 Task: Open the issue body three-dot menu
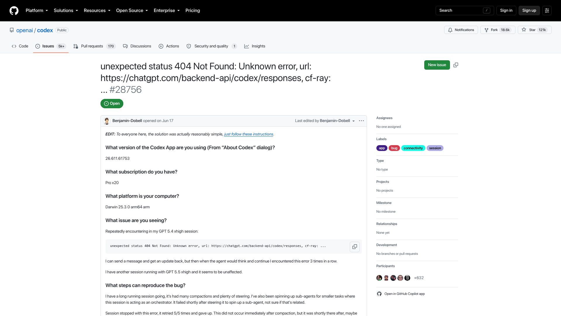pos(361,121)
